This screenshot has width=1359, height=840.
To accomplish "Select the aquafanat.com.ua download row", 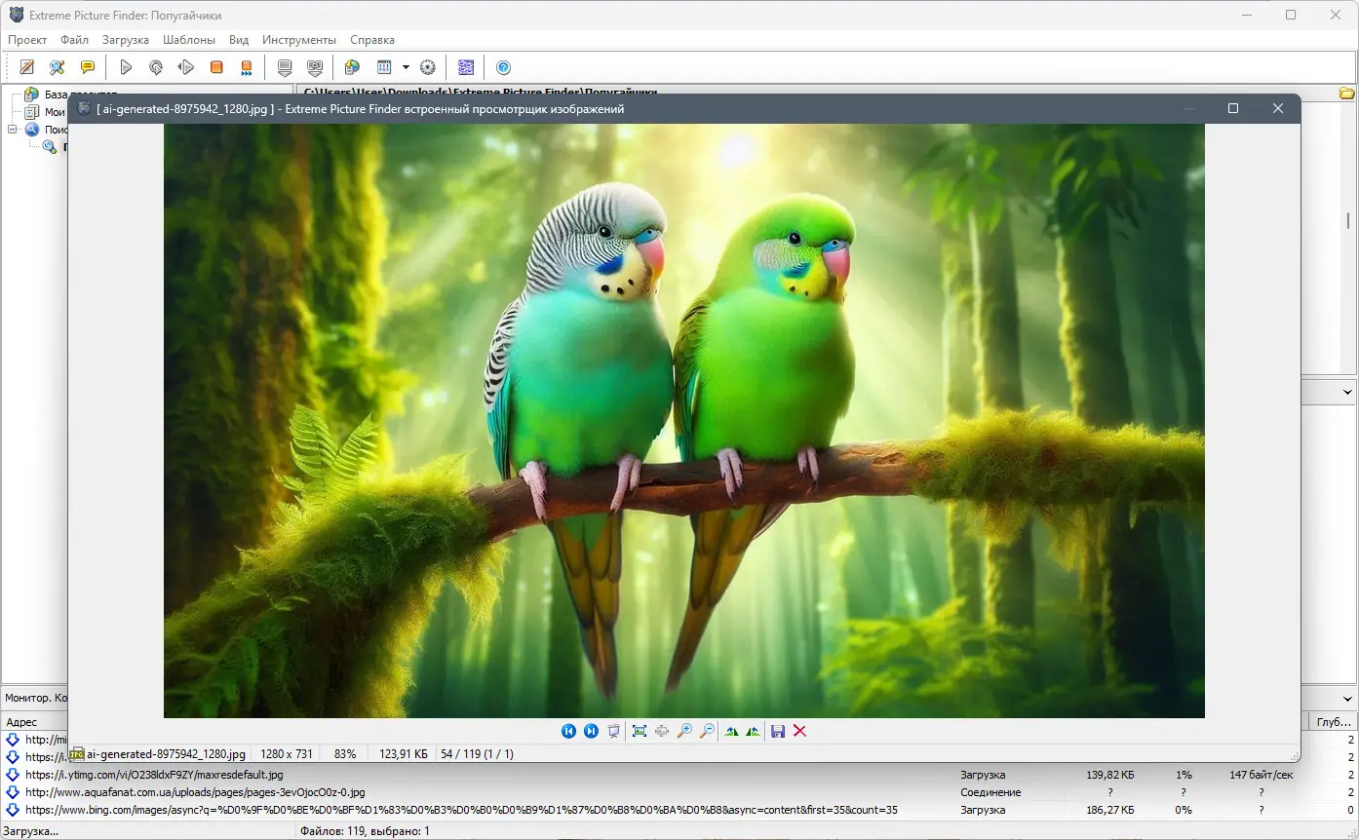I will coord(195,792).
